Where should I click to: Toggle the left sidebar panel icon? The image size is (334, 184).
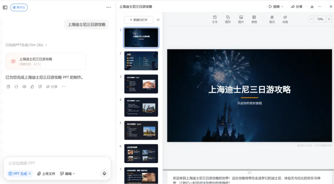5,7
